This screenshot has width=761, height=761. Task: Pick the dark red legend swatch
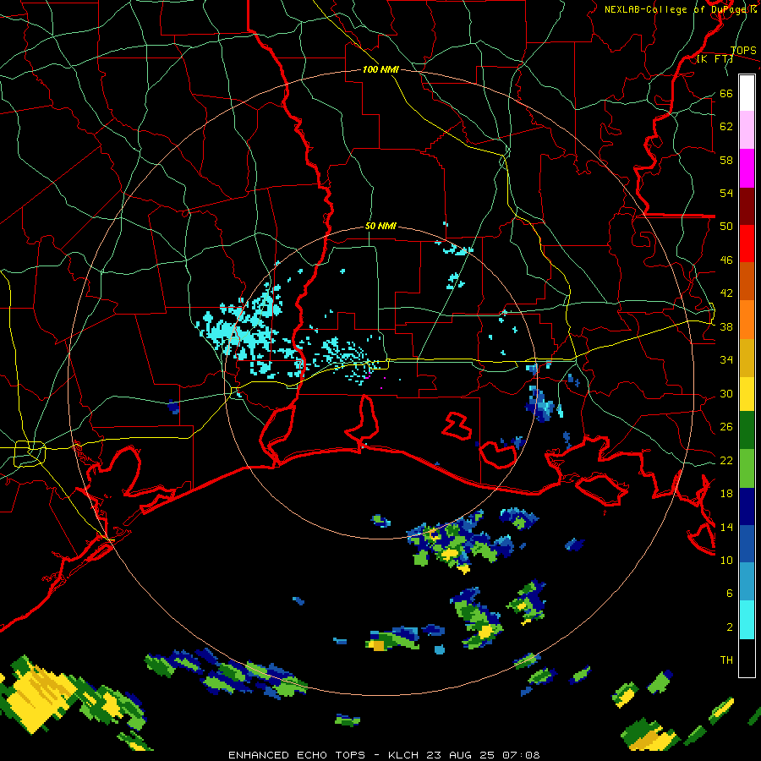pyautogui.click(x=747, y=206)
